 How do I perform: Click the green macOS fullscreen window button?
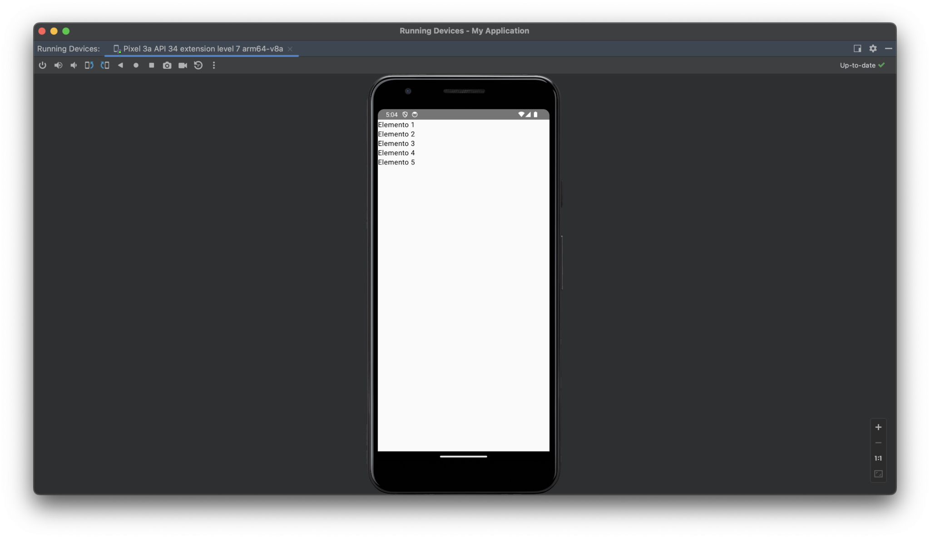[x=66, y=31]
